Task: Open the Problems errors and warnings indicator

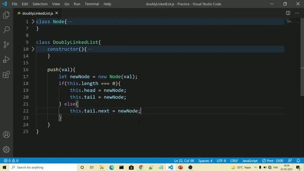Action: click(x=11, y=161)
